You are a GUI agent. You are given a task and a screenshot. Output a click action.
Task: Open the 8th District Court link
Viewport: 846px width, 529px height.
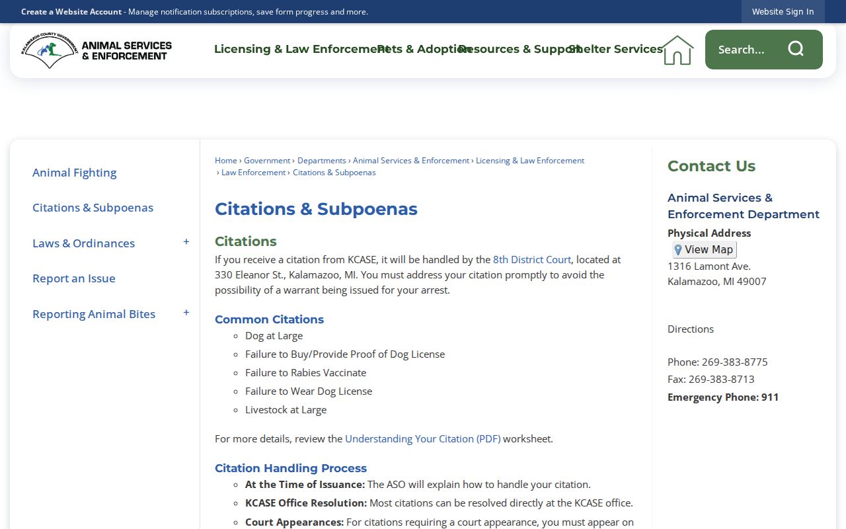[532, 260]
